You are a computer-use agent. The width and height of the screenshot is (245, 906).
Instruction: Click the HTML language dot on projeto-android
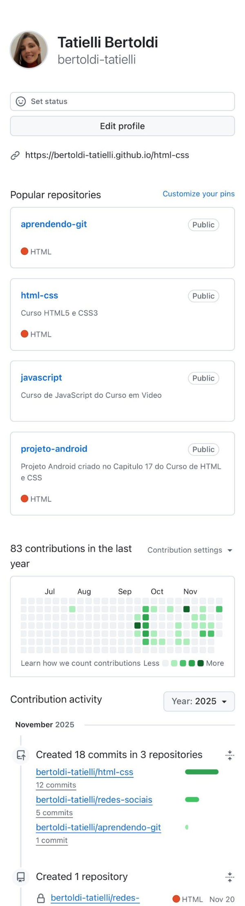point(25,499)
